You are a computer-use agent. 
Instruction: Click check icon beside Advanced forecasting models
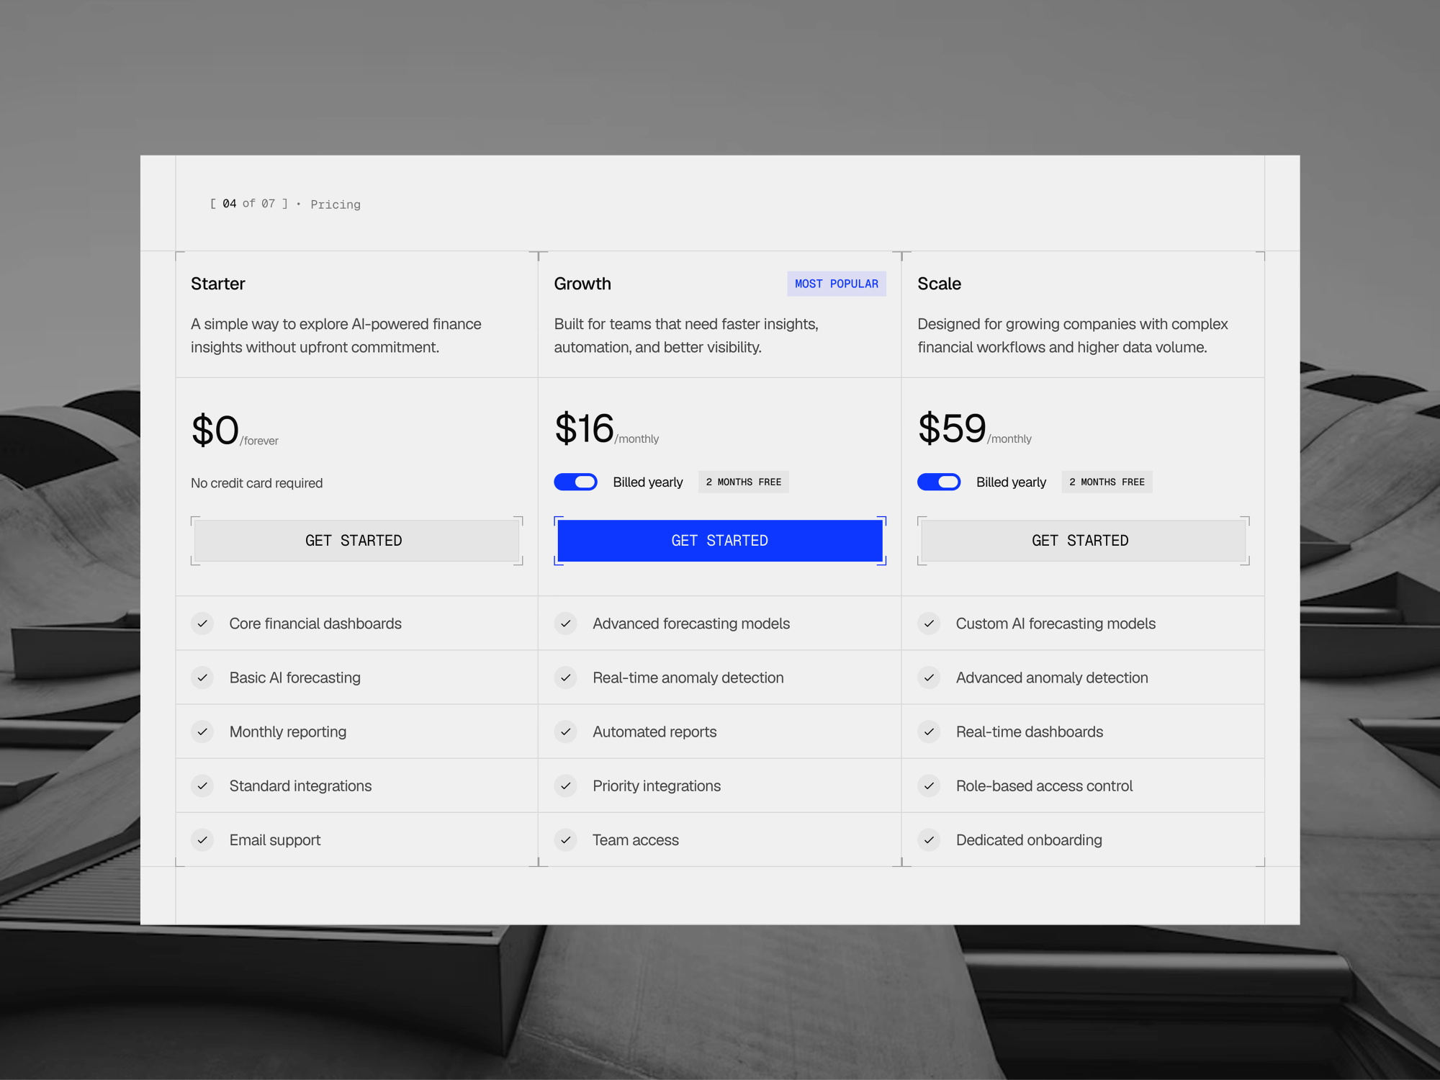(566, 624)
